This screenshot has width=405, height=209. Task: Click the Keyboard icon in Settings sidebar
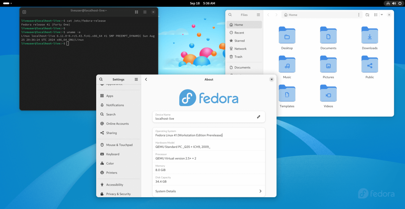point(102,154)
